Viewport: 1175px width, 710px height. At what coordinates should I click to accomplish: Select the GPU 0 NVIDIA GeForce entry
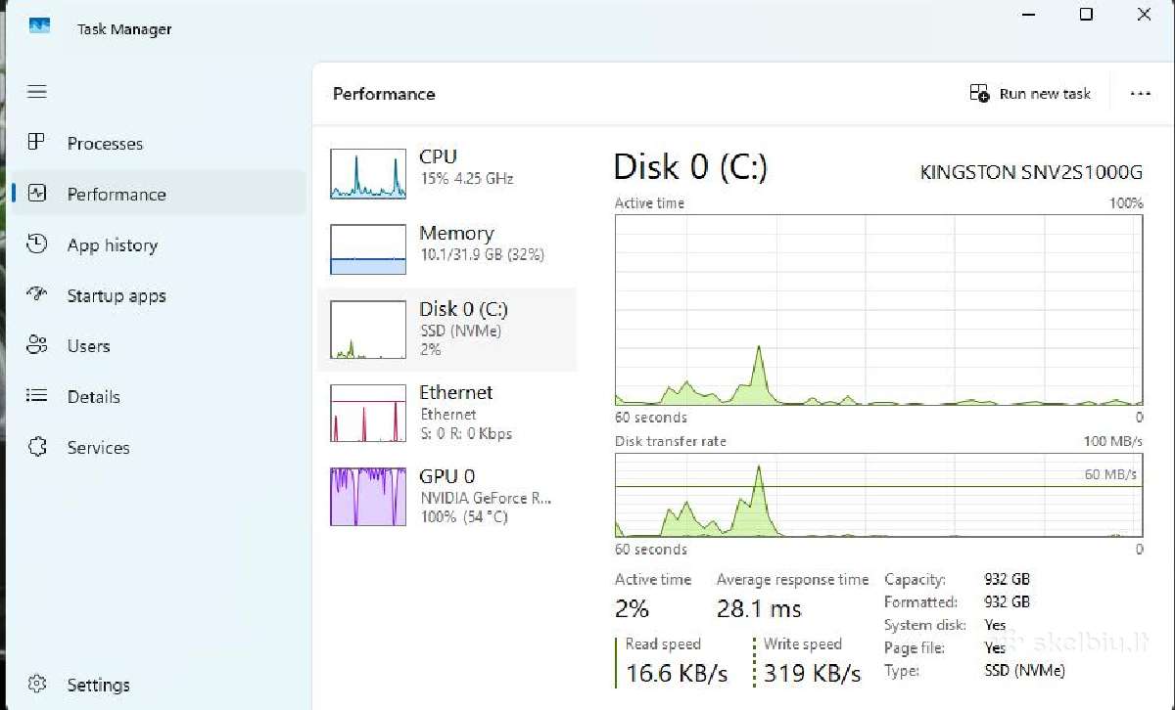(x=447, y=496)
